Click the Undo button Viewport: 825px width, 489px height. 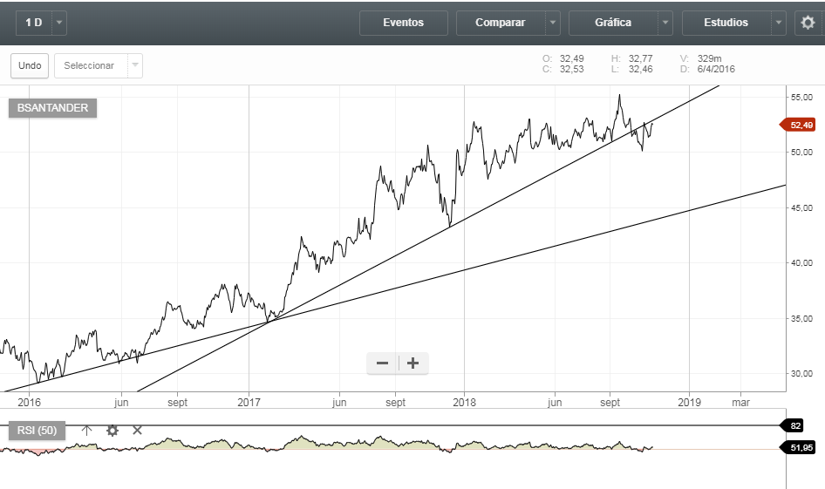30,65
